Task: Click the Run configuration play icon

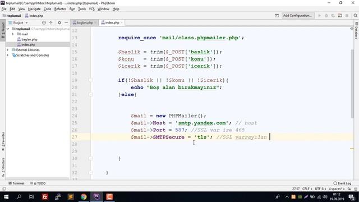Action: click(319, 16)
